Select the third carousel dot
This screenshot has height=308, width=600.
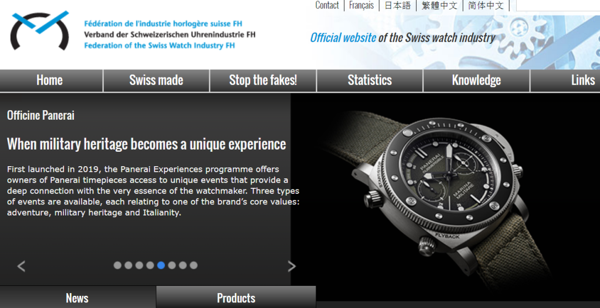(x=139, y=265)
